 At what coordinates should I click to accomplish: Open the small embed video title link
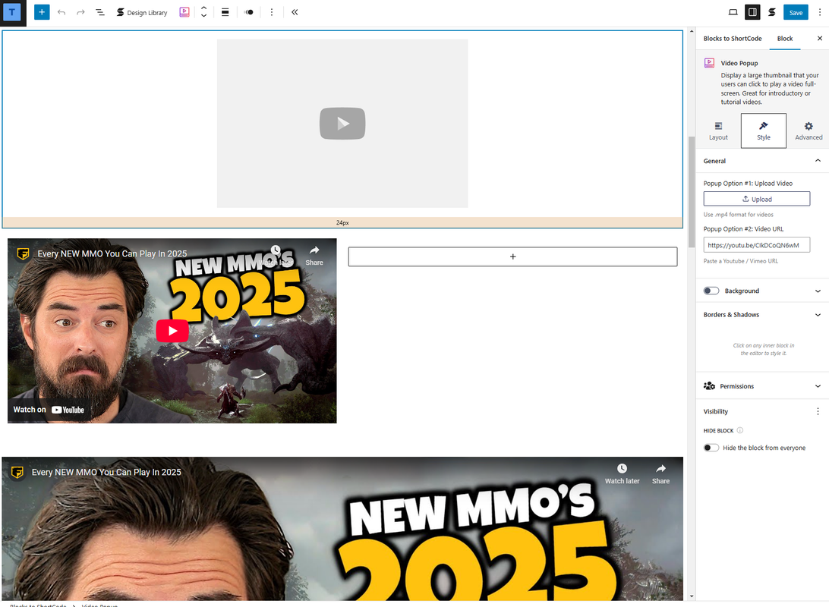point(112,253)
